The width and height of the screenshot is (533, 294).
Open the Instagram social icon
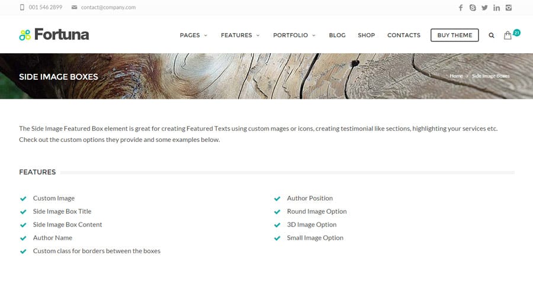[509, 8]
